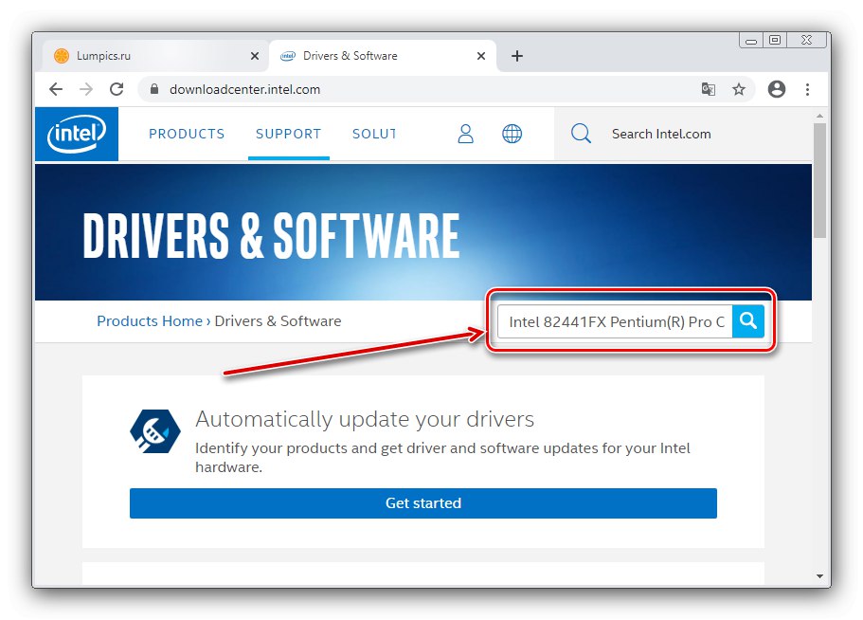Click the Intel.com search magnifier
Viewport: 863px width, 620px height.
(581, 134)
